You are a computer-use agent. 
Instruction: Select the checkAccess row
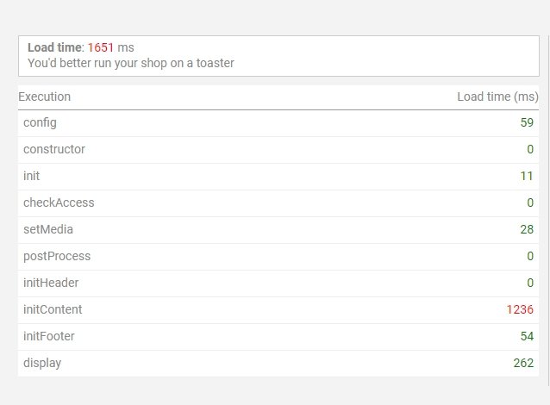[x=278, y=203]
